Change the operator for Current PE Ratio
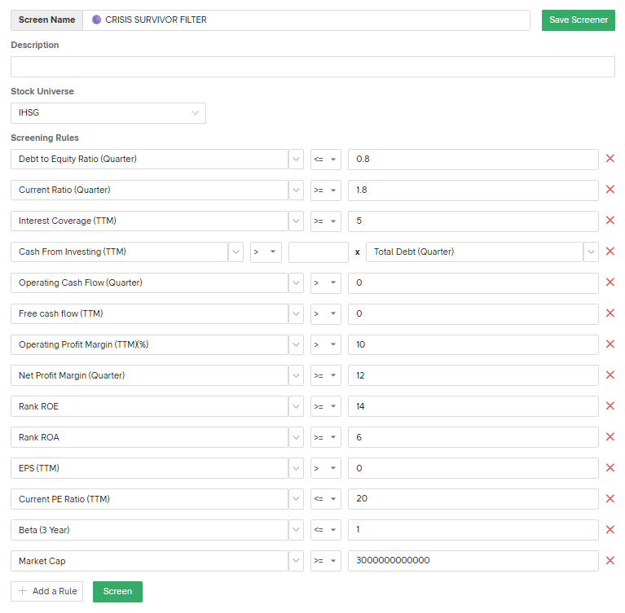 [x=325, y=499]
